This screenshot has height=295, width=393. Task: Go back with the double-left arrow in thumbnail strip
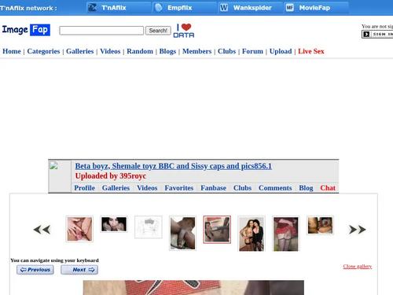point(42,230)
